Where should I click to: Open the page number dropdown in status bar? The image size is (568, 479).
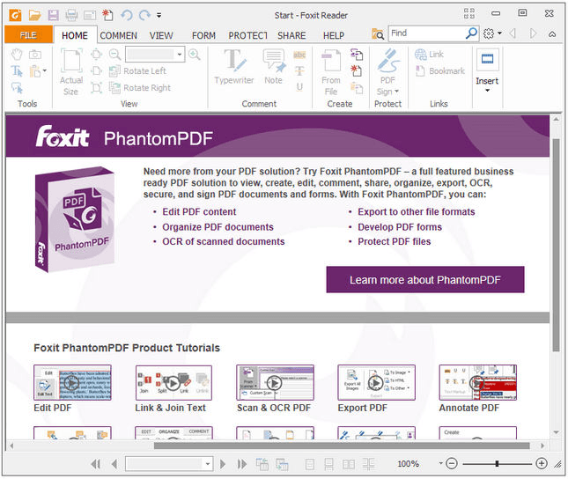208,463
